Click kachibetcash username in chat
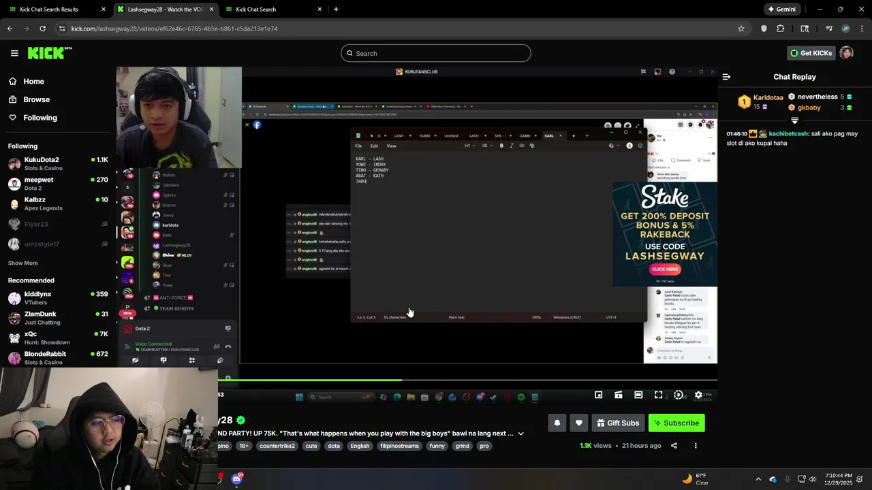This screenshot has height=490, width=872. (788, 134)
